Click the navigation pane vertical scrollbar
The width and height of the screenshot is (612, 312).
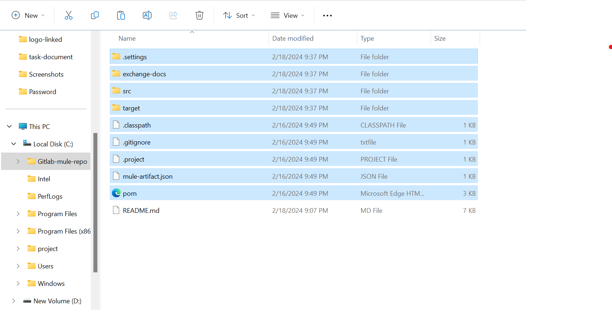(95, 202)
